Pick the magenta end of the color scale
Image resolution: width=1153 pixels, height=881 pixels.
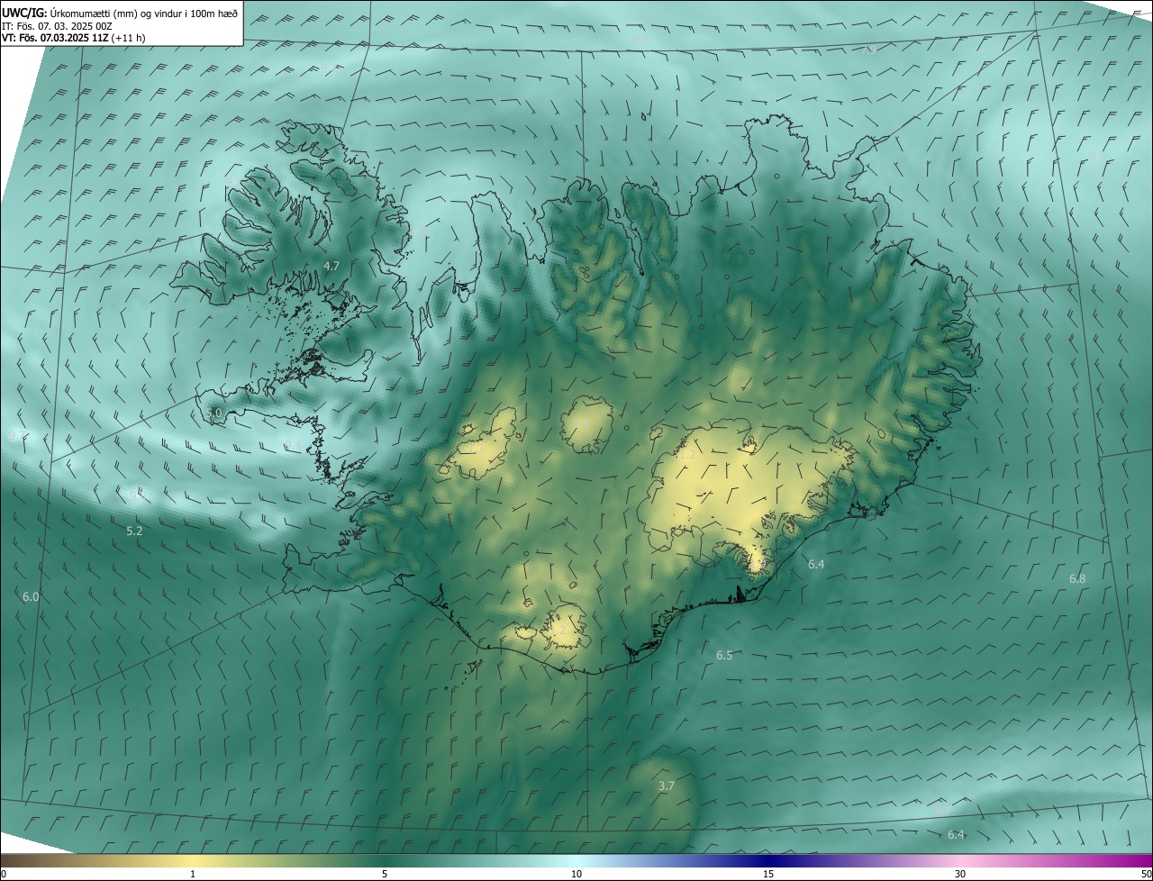pyautogui.click(x=1137, y=860)
